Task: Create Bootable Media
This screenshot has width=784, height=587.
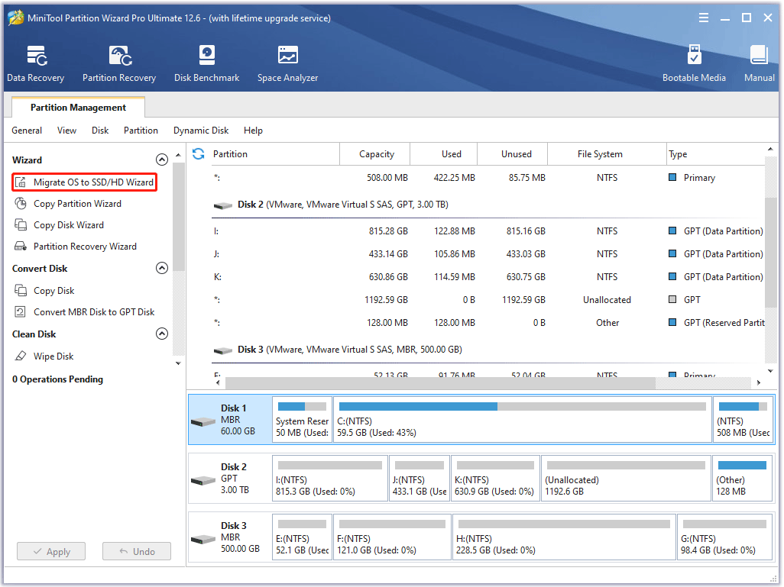Action: coord(694,63)
